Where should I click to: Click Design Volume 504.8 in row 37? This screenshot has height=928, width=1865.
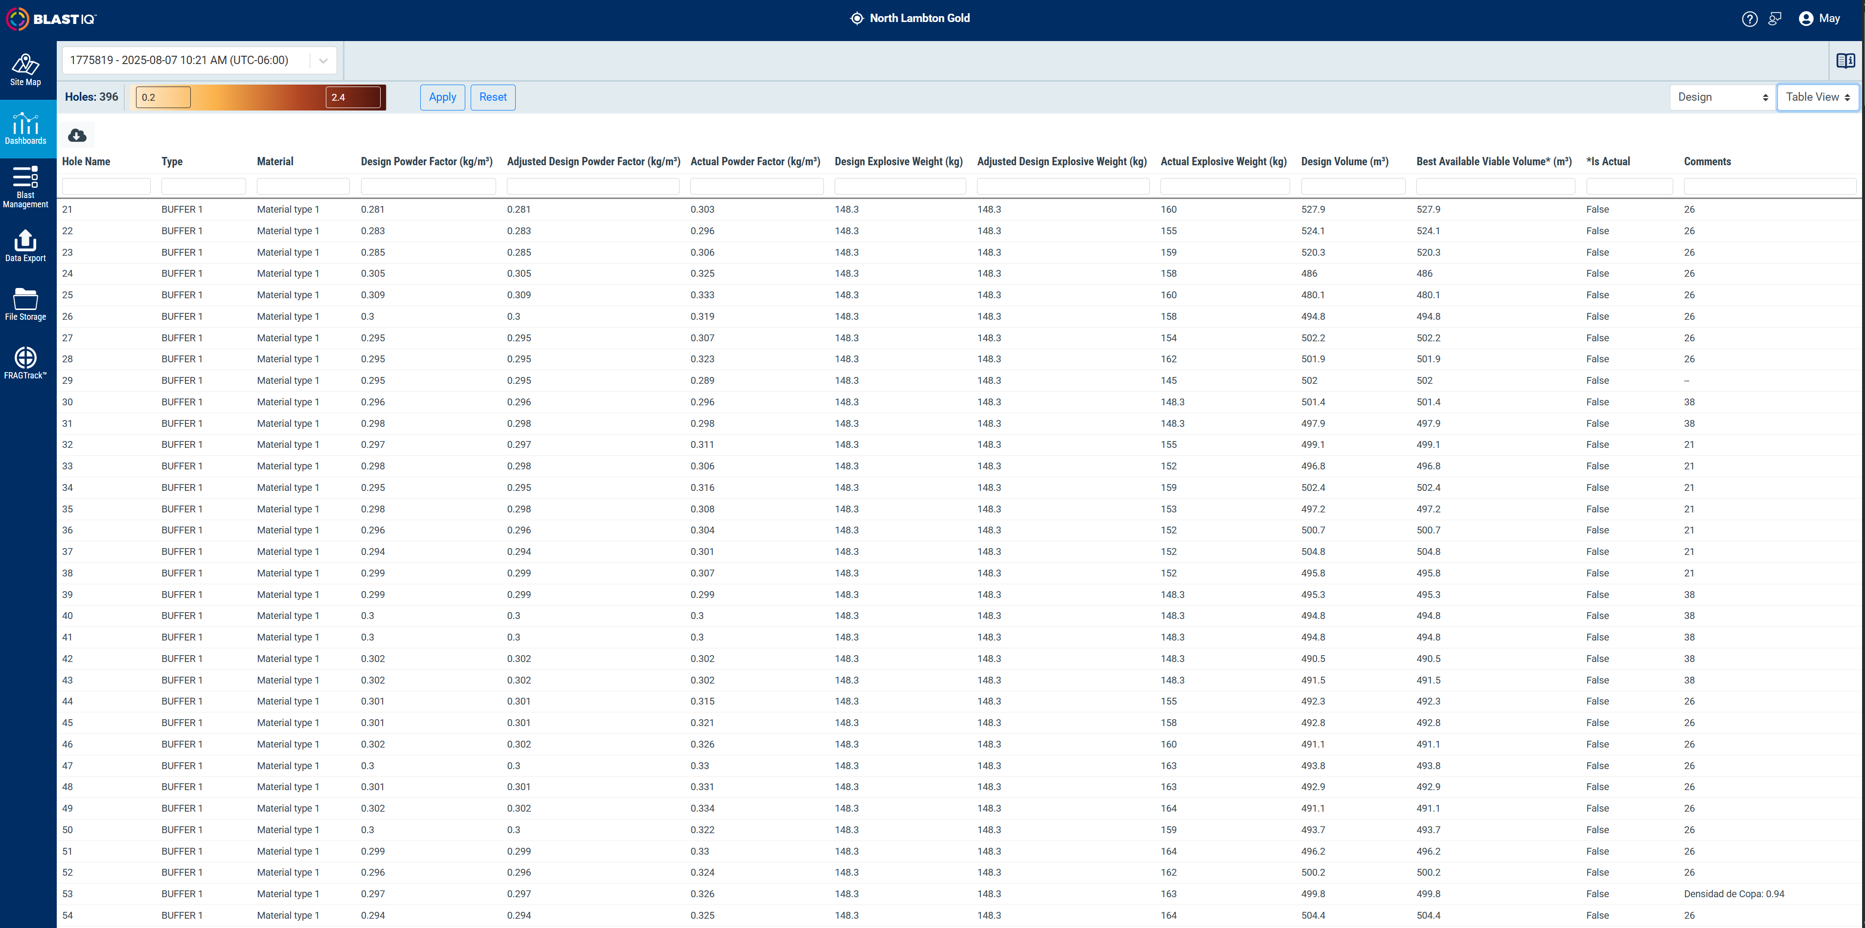click(1313, 551)
